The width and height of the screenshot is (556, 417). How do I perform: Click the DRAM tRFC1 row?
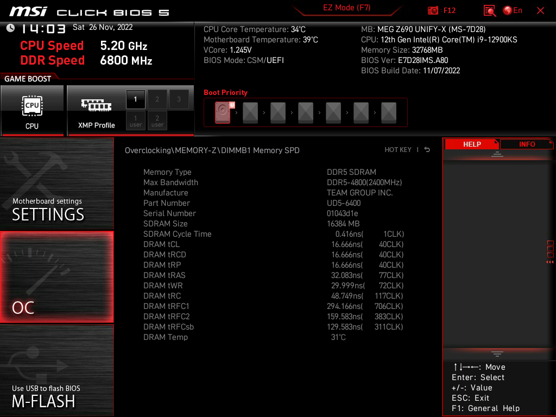point(274,306)
